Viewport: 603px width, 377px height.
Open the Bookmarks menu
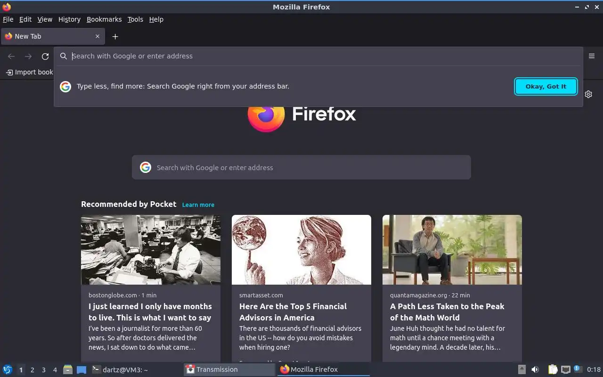click(104, 19)
